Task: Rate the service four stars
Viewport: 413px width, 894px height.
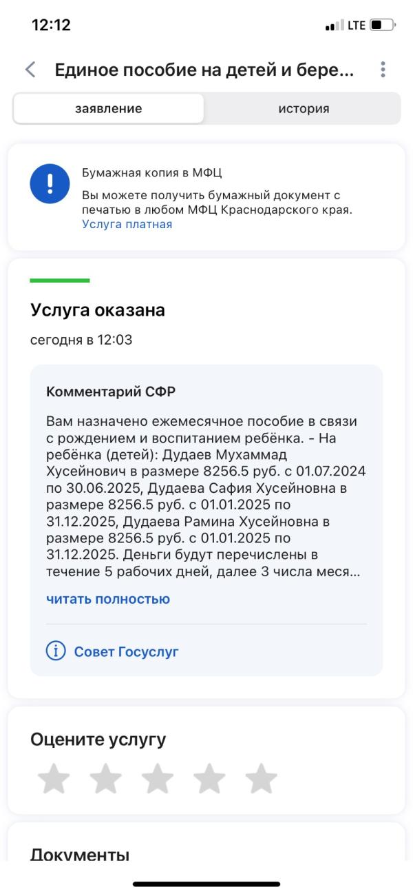Action: [209, 779]
